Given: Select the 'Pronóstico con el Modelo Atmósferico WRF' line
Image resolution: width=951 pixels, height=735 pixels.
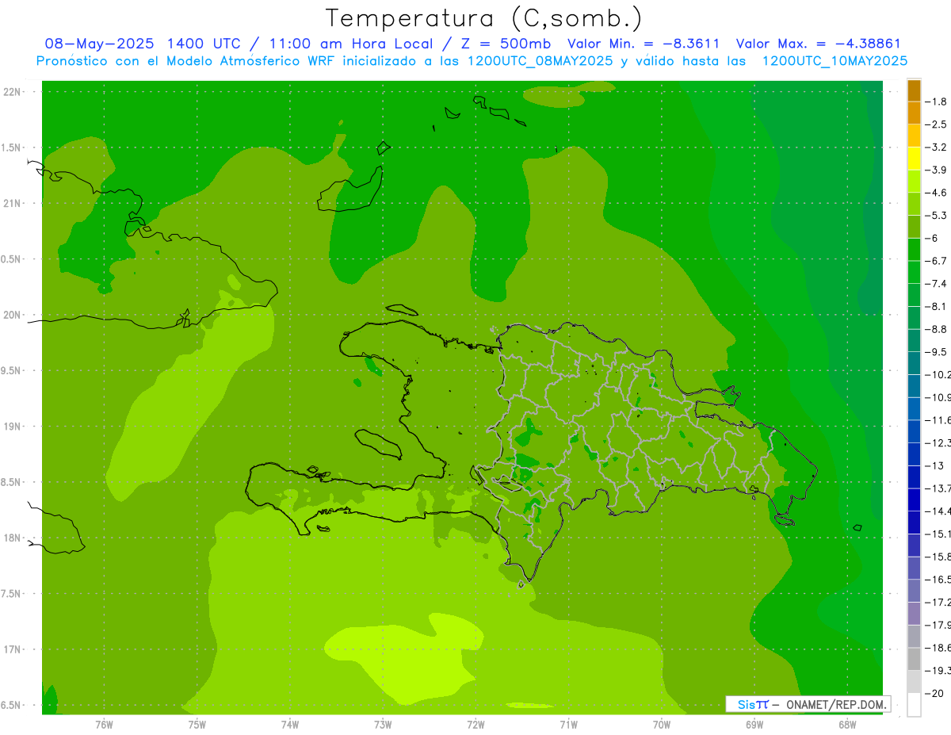Looking at the screenshot, I should coord(187,61).
